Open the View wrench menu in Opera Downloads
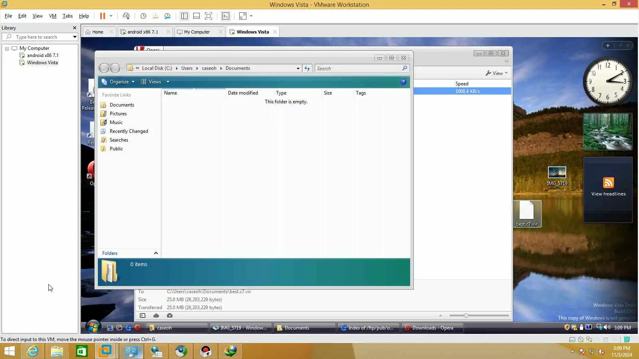 (x=496, y=73)
